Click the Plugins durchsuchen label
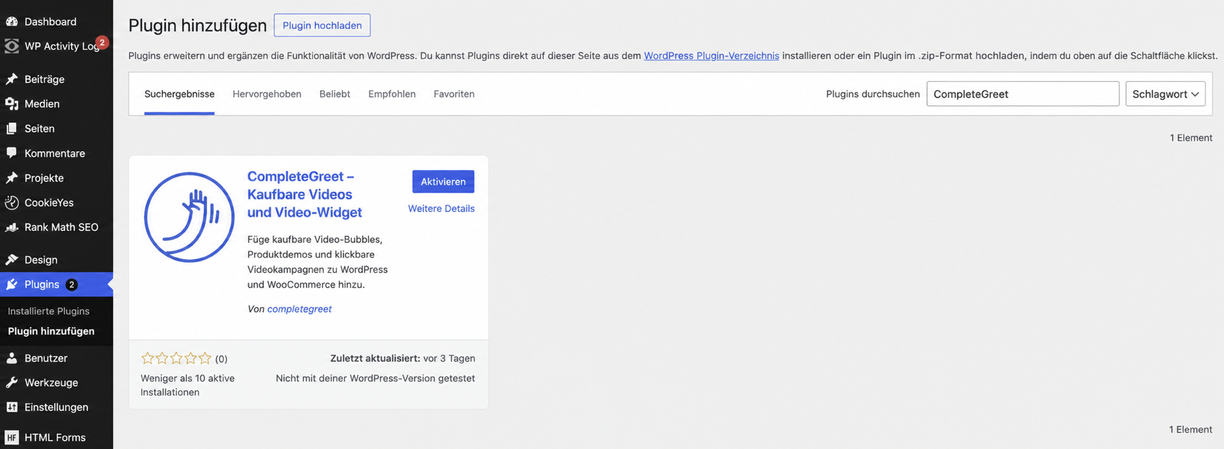This screenshot has width=1224, height=449. pos(873,94)
